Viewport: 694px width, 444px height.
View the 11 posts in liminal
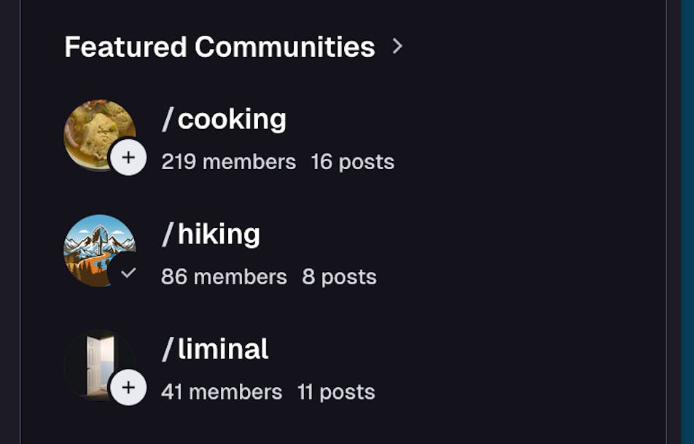click(336, 392)
